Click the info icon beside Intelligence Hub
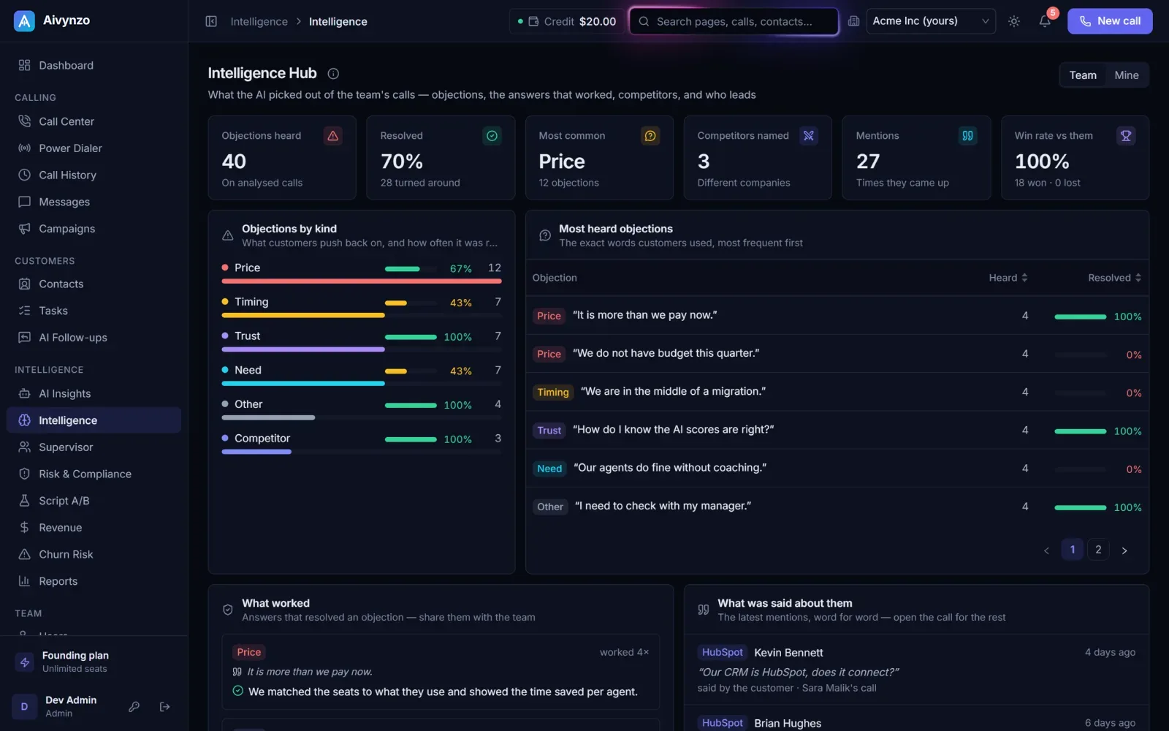Screen dimensions: 1169x731 333,73
